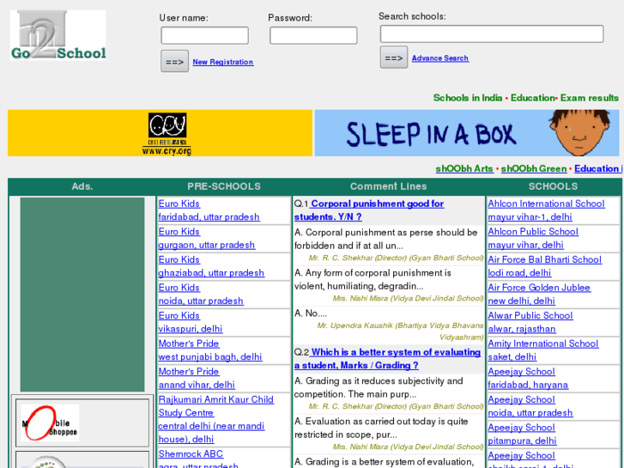This screenshot has height=468, width=624.
Task: Open Euro Kids ghaziabad, uttar pradesh
Action: point(211,266)
